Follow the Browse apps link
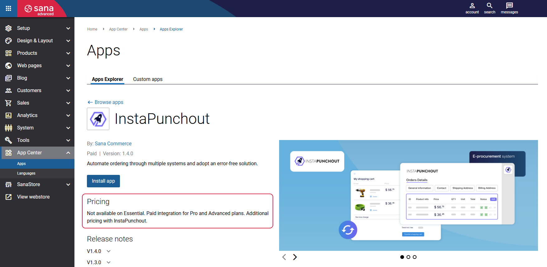This screenshot has width=547, height=267. pyautogui.click(x=109, y=102)
